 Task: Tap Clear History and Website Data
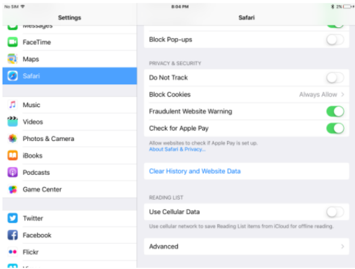pos(195,171)
